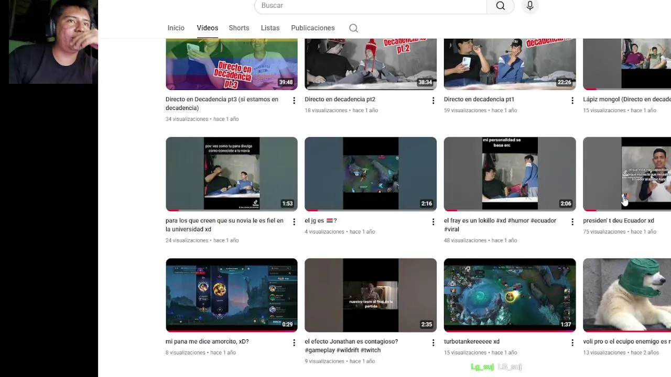Play the 1:37 turbotankereeeee thumbnail
Viewport: 671px width, 377px height.
tap(510, 295)
